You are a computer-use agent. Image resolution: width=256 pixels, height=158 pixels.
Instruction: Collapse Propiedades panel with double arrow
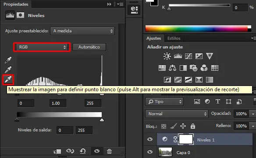(x=109, y=4)
